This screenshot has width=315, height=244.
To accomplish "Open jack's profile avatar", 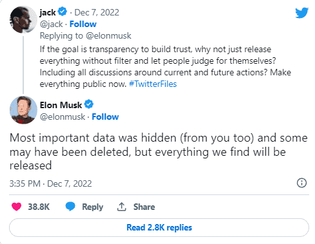I will pos(23,19).
